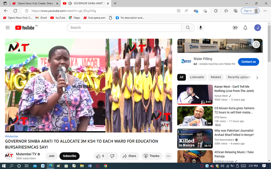Open the YouTube hamburger guide menu
This screenshot has width=271, height=169.
coord(8,27)
